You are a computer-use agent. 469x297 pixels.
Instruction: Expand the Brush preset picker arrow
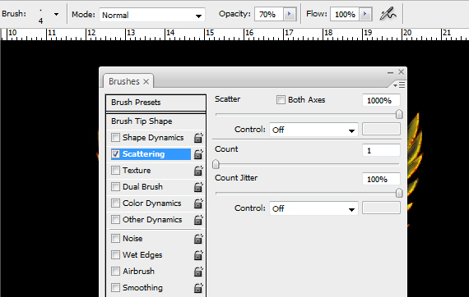tap(56, 14)
